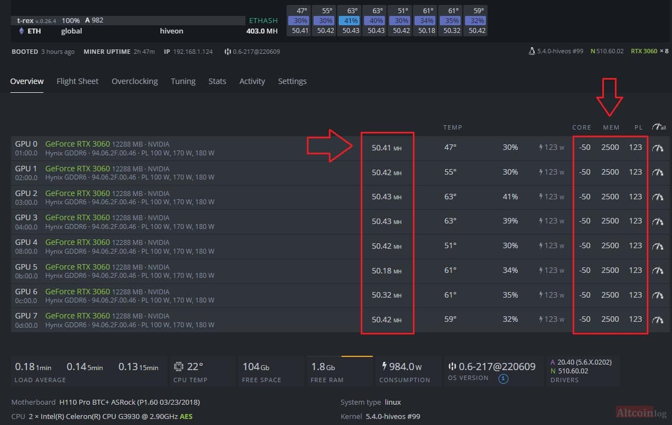Open GPU 4 overclock speedometer icon
Image resolution: width=672 pixels, height=425 pixels.
(x=658, y=245)
